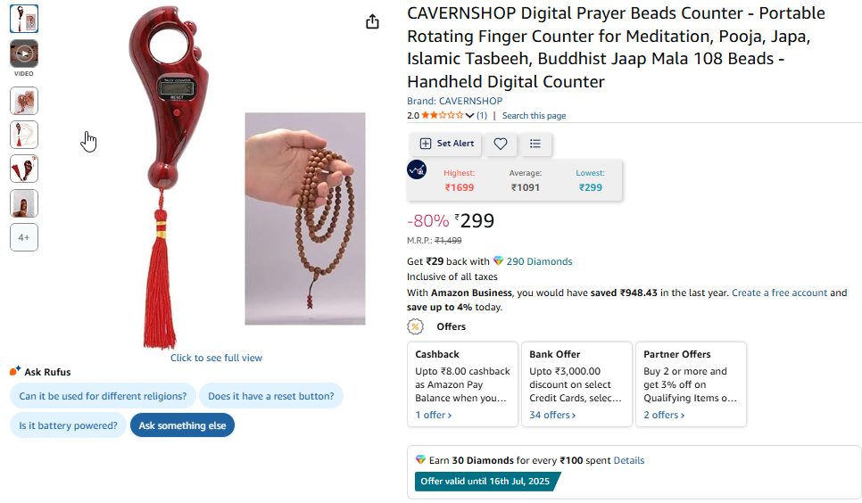Expand the 34 offers Bank Offer link
The width and height of the screenshot is (862, 503).
[x=552, y=415]
